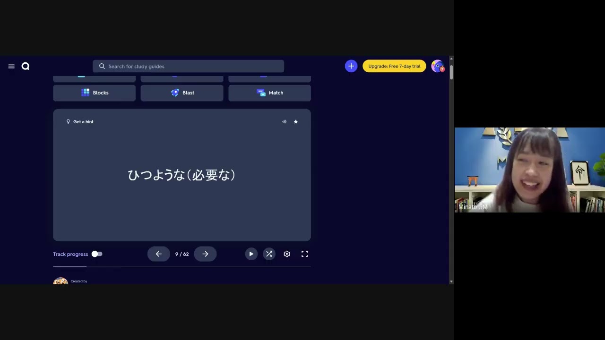This screenshot has width=605, height=340.
Task: Click the magnifier icon in search bar
Action: click(x=102, y=66)
